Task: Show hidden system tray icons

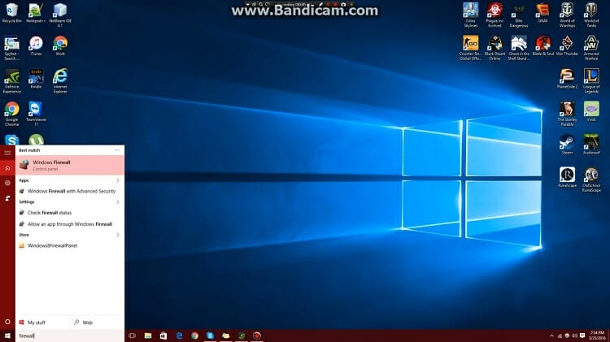Action: (551, 336)
